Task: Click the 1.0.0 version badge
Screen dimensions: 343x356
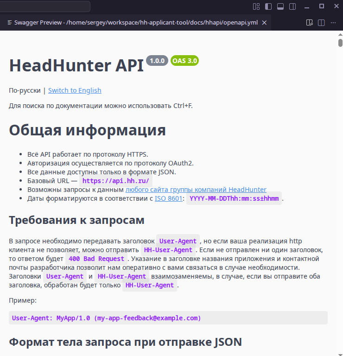Action: coord(157,61)
